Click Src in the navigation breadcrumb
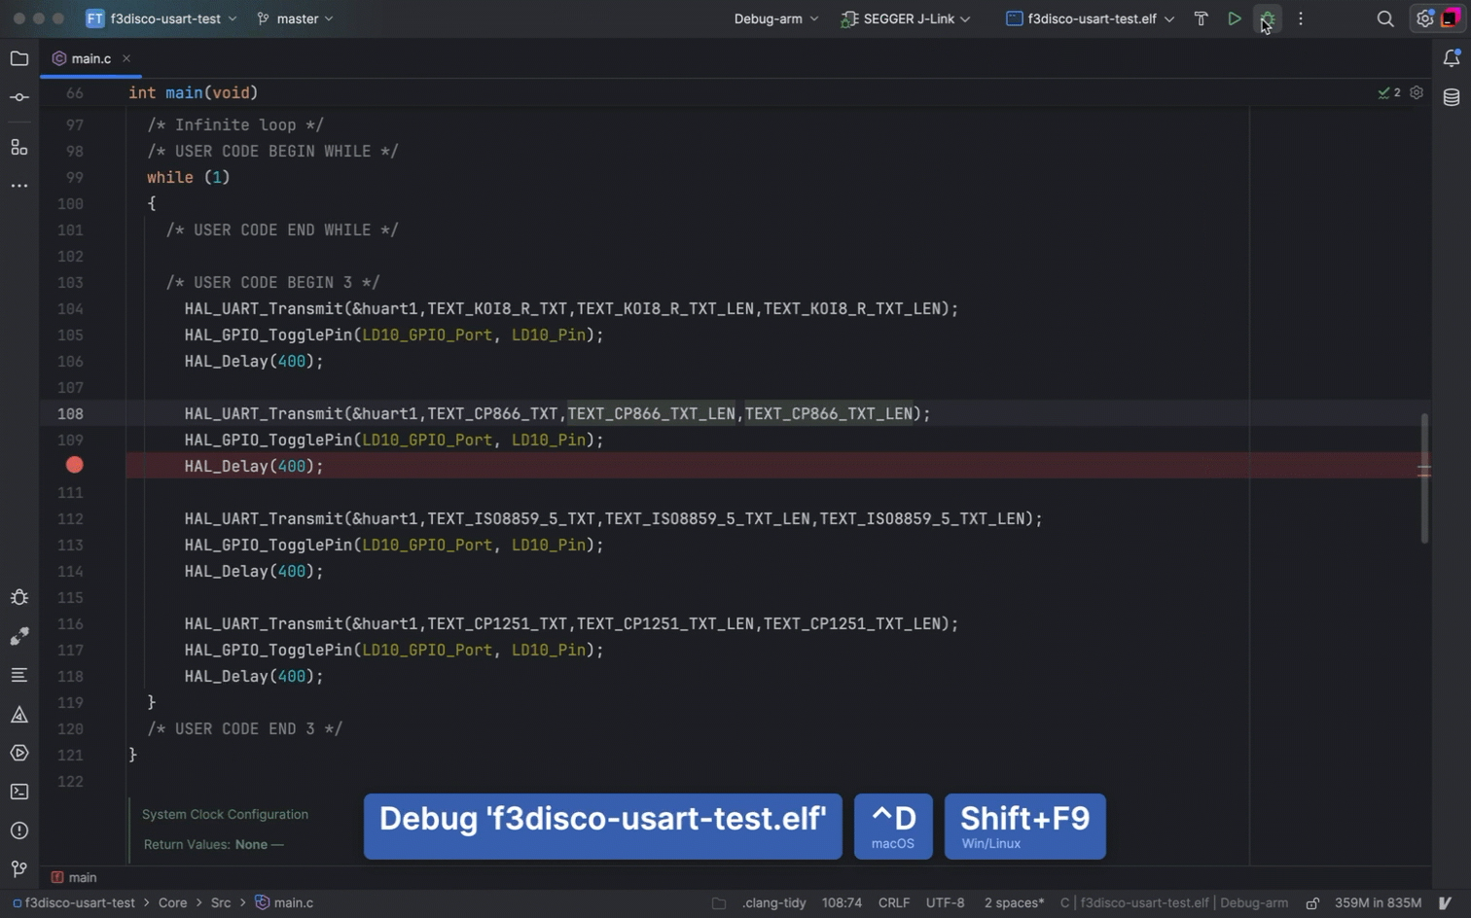This screenshot has height=918, width=1471. click(221, 903)
